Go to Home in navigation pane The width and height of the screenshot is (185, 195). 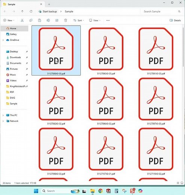(14, 28)
